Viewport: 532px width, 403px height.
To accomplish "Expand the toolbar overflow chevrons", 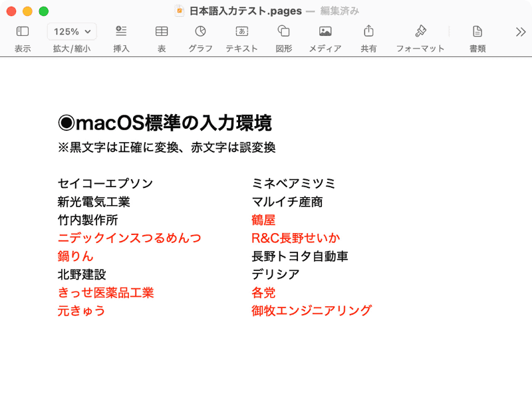I will (x=521, y=32).
